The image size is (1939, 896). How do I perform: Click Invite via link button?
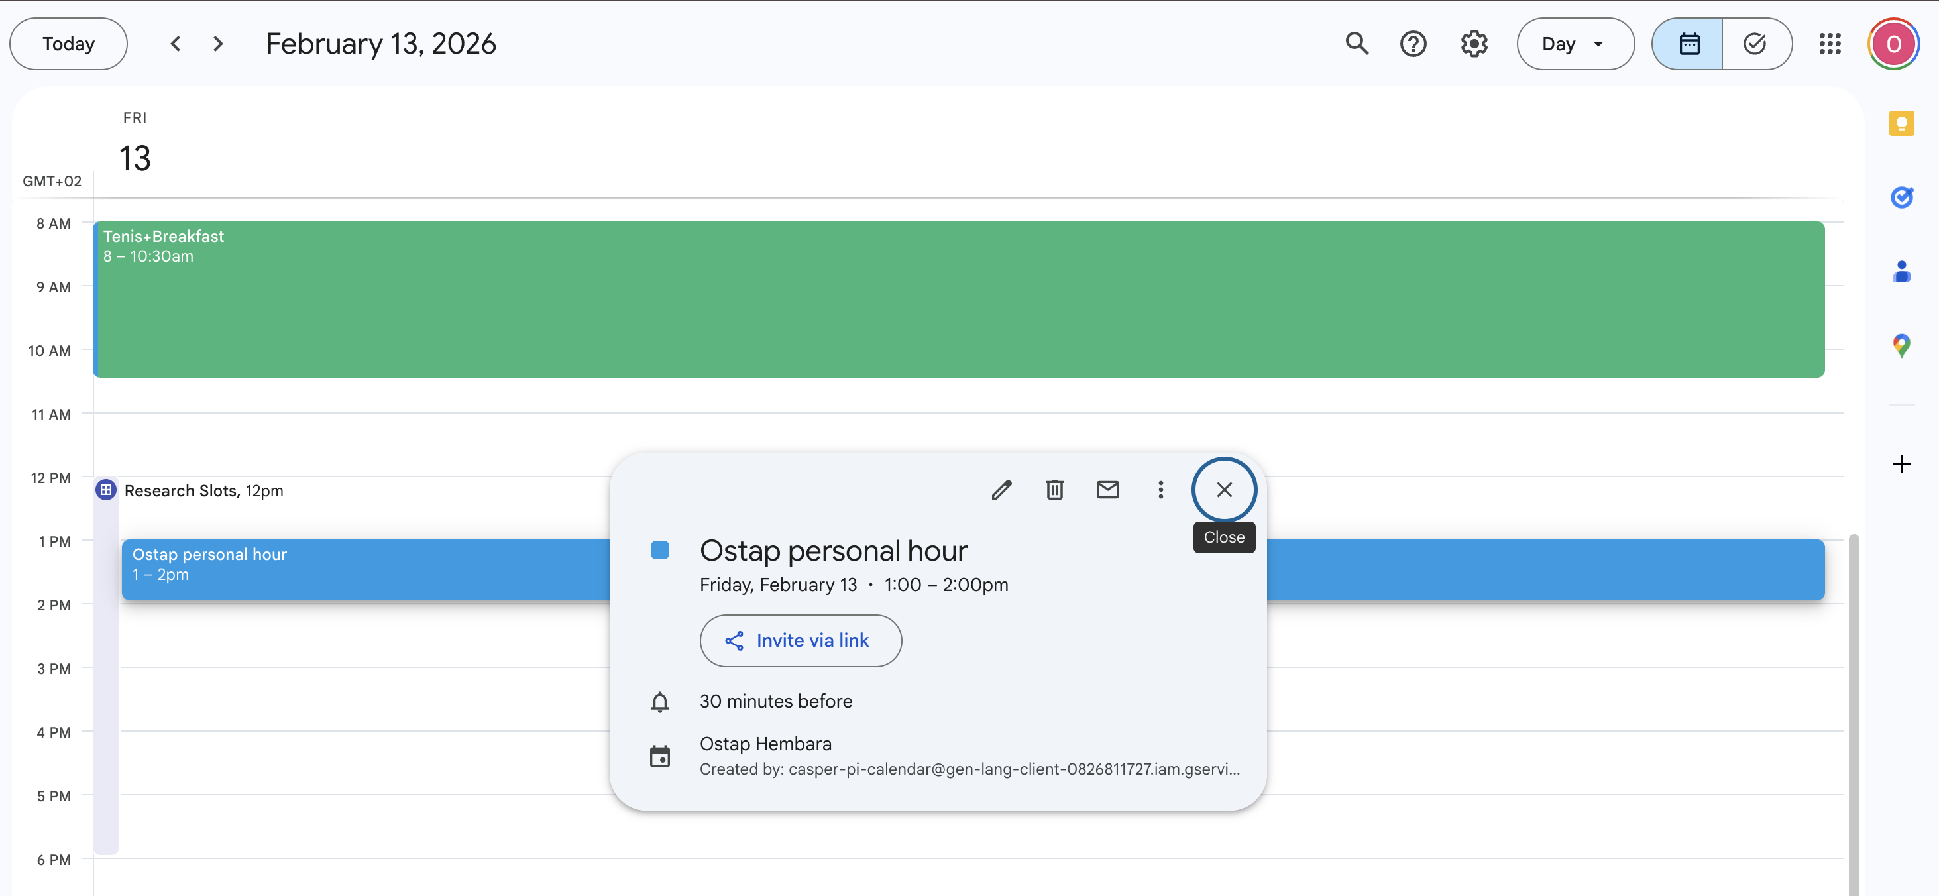800,641
